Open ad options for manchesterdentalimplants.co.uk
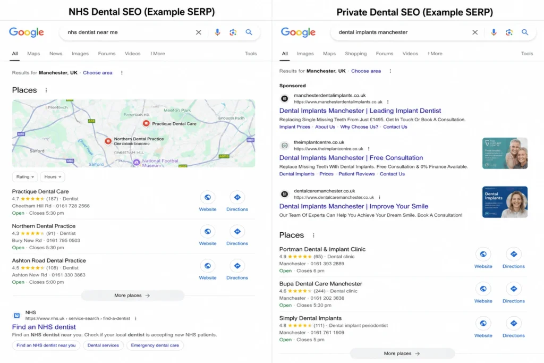The height and width of the screenshot is (363, 544). tap(387, 102)
